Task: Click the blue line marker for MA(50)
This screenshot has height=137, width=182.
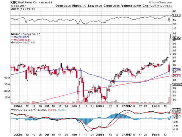Action: 12,37
